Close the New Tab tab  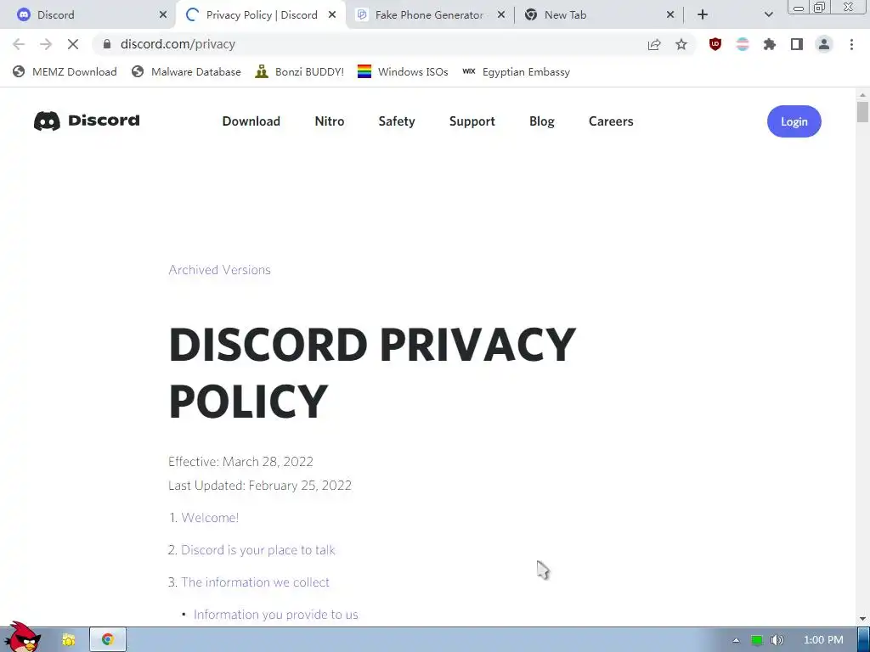pyautogui.click(x=670, y=15)
